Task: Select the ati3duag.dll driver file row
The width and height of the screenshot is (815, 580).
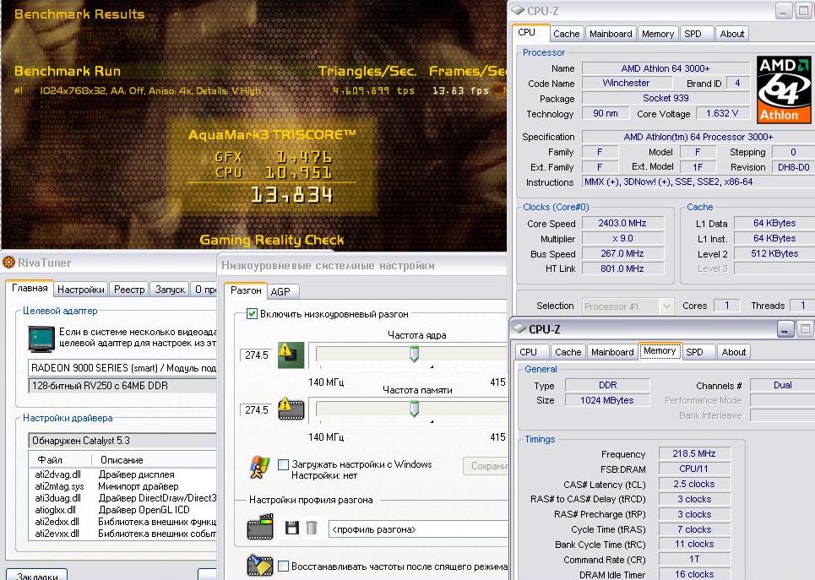Action: [x=123, y=498]
